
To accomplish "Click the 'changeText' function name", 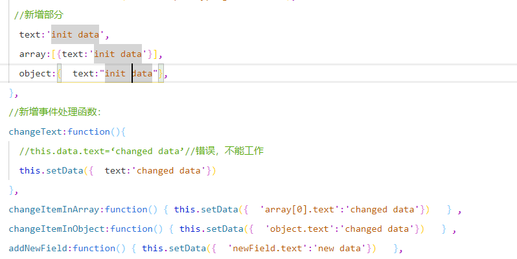I will point(35,132).
